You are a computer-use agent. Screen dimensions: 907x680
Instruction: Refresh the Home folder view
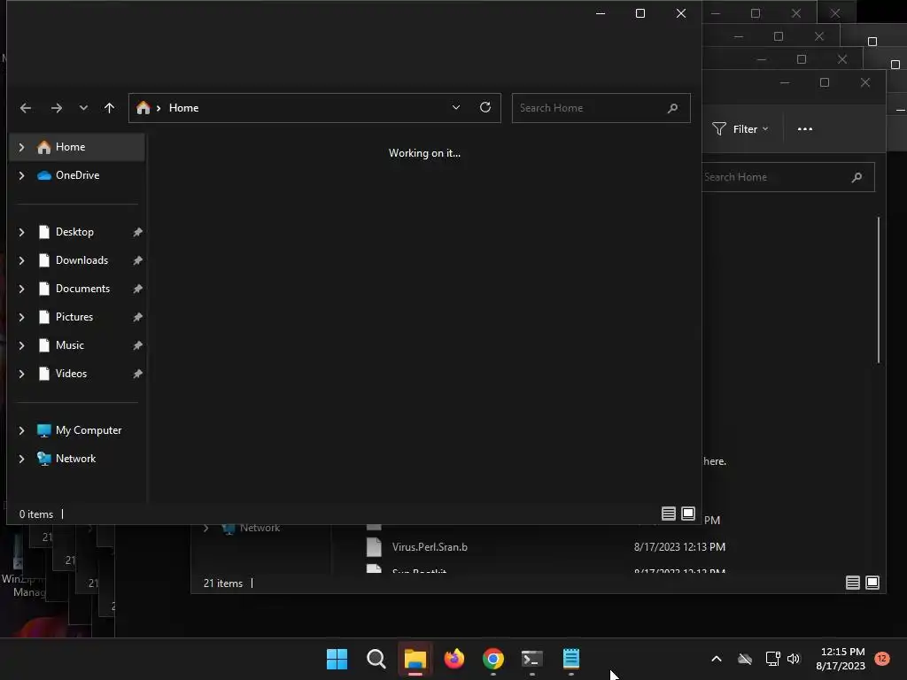pos(485,107)
